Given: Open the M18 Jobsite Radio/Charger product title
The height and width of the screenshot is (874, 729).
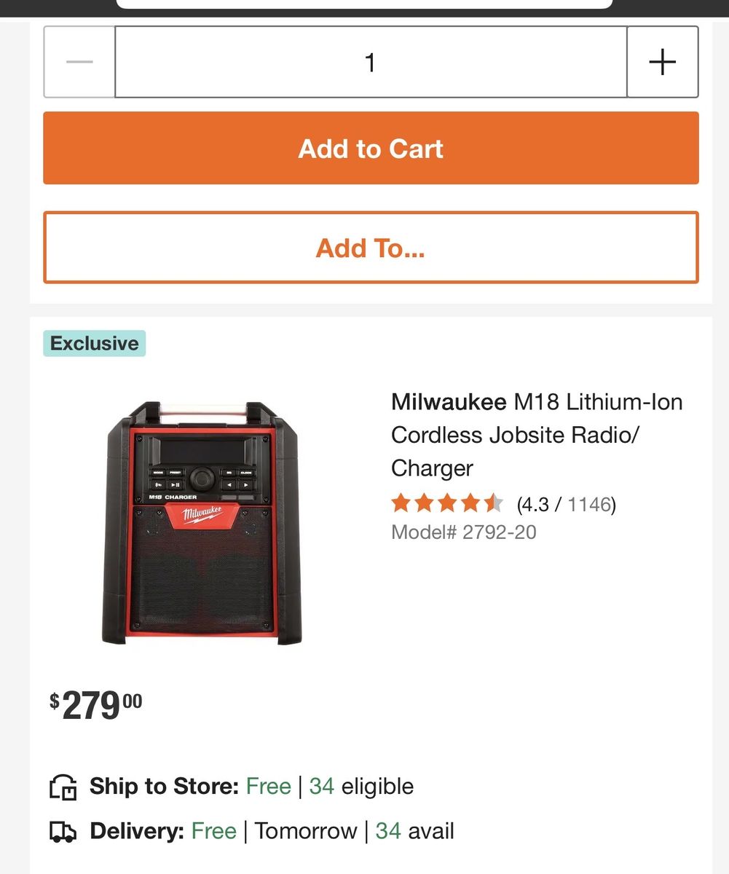Looking at the screenshot, I should point(537,435).
